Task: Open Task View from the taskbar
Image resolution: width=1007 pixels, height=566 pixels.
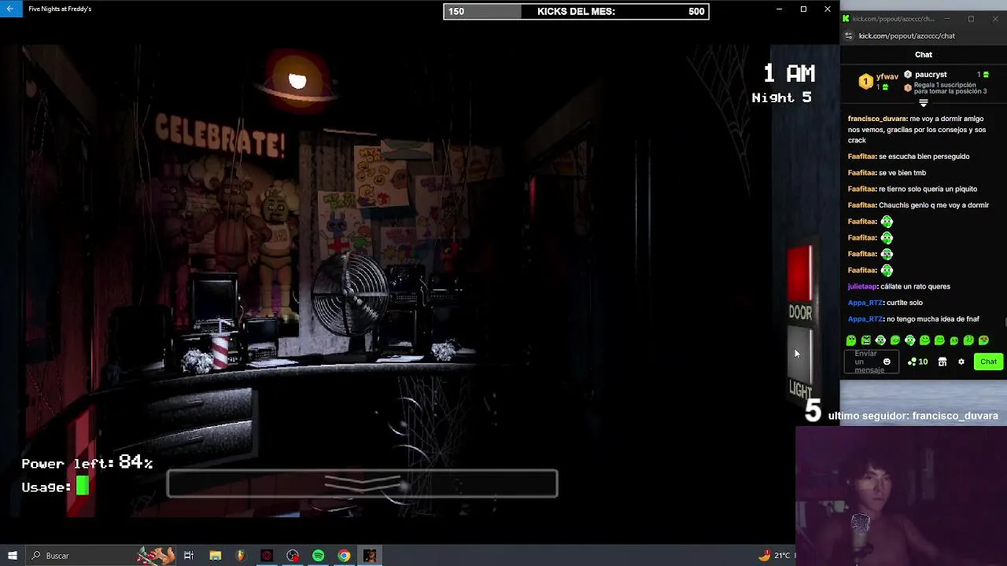Action: pyautogui.click(x=189, y=556)
